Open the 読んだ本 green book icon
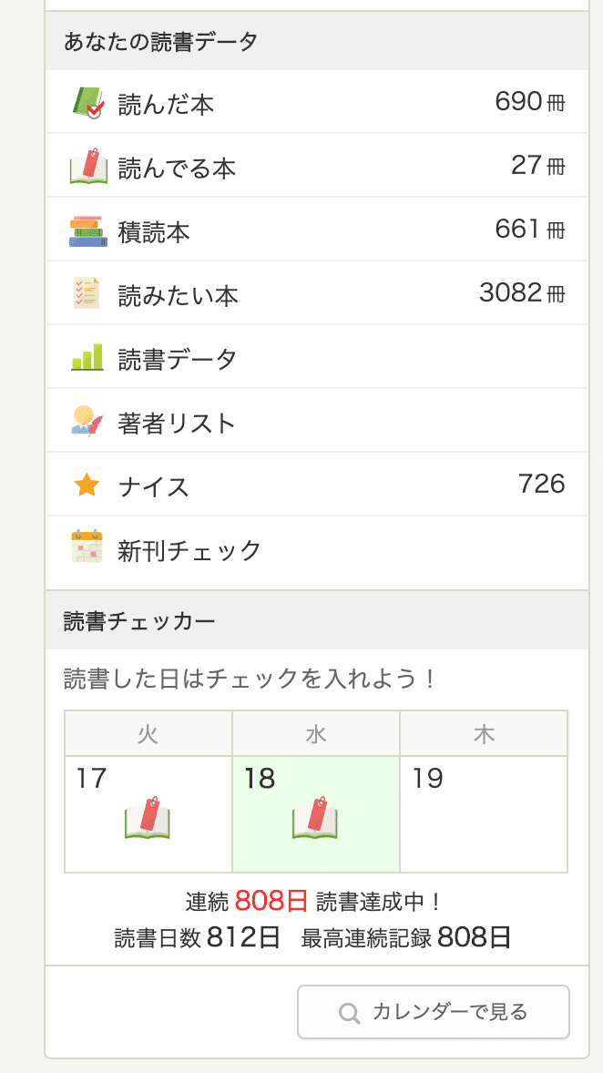Image resolution: width=603 pixels, height=1073 pixels. pyautogui.click(x=87, y=103)
